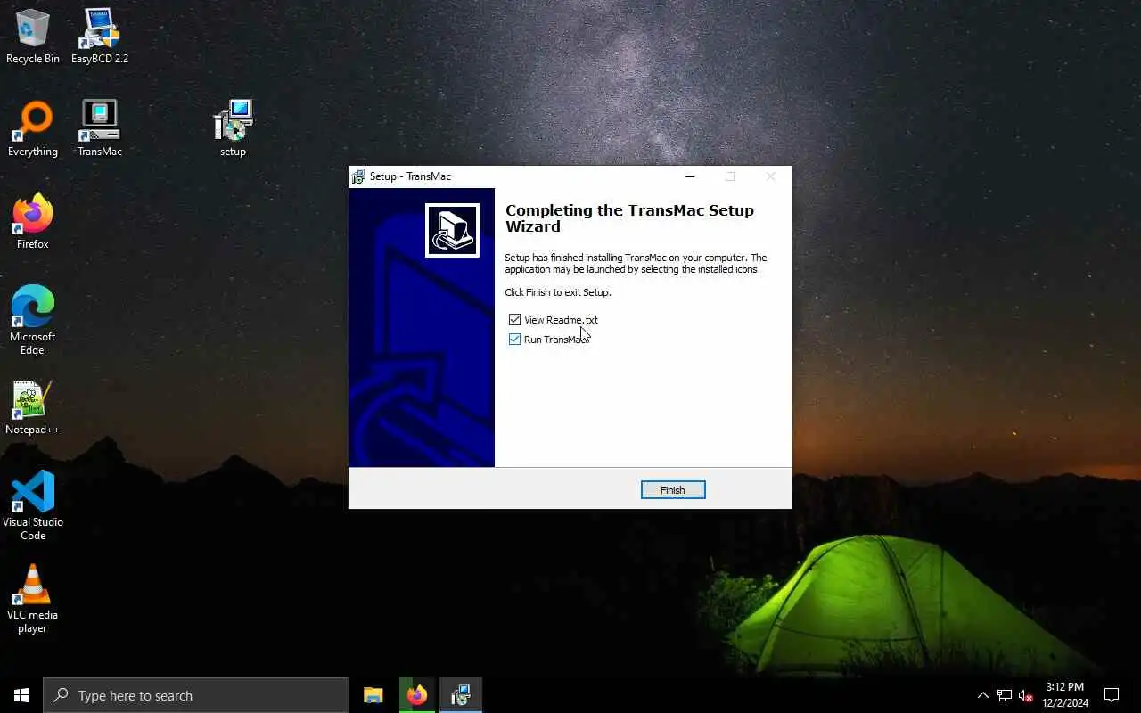The image size is (1141, 713).
Task: Select the VLC media player desktop shortcut
Action: click(33, 599)
